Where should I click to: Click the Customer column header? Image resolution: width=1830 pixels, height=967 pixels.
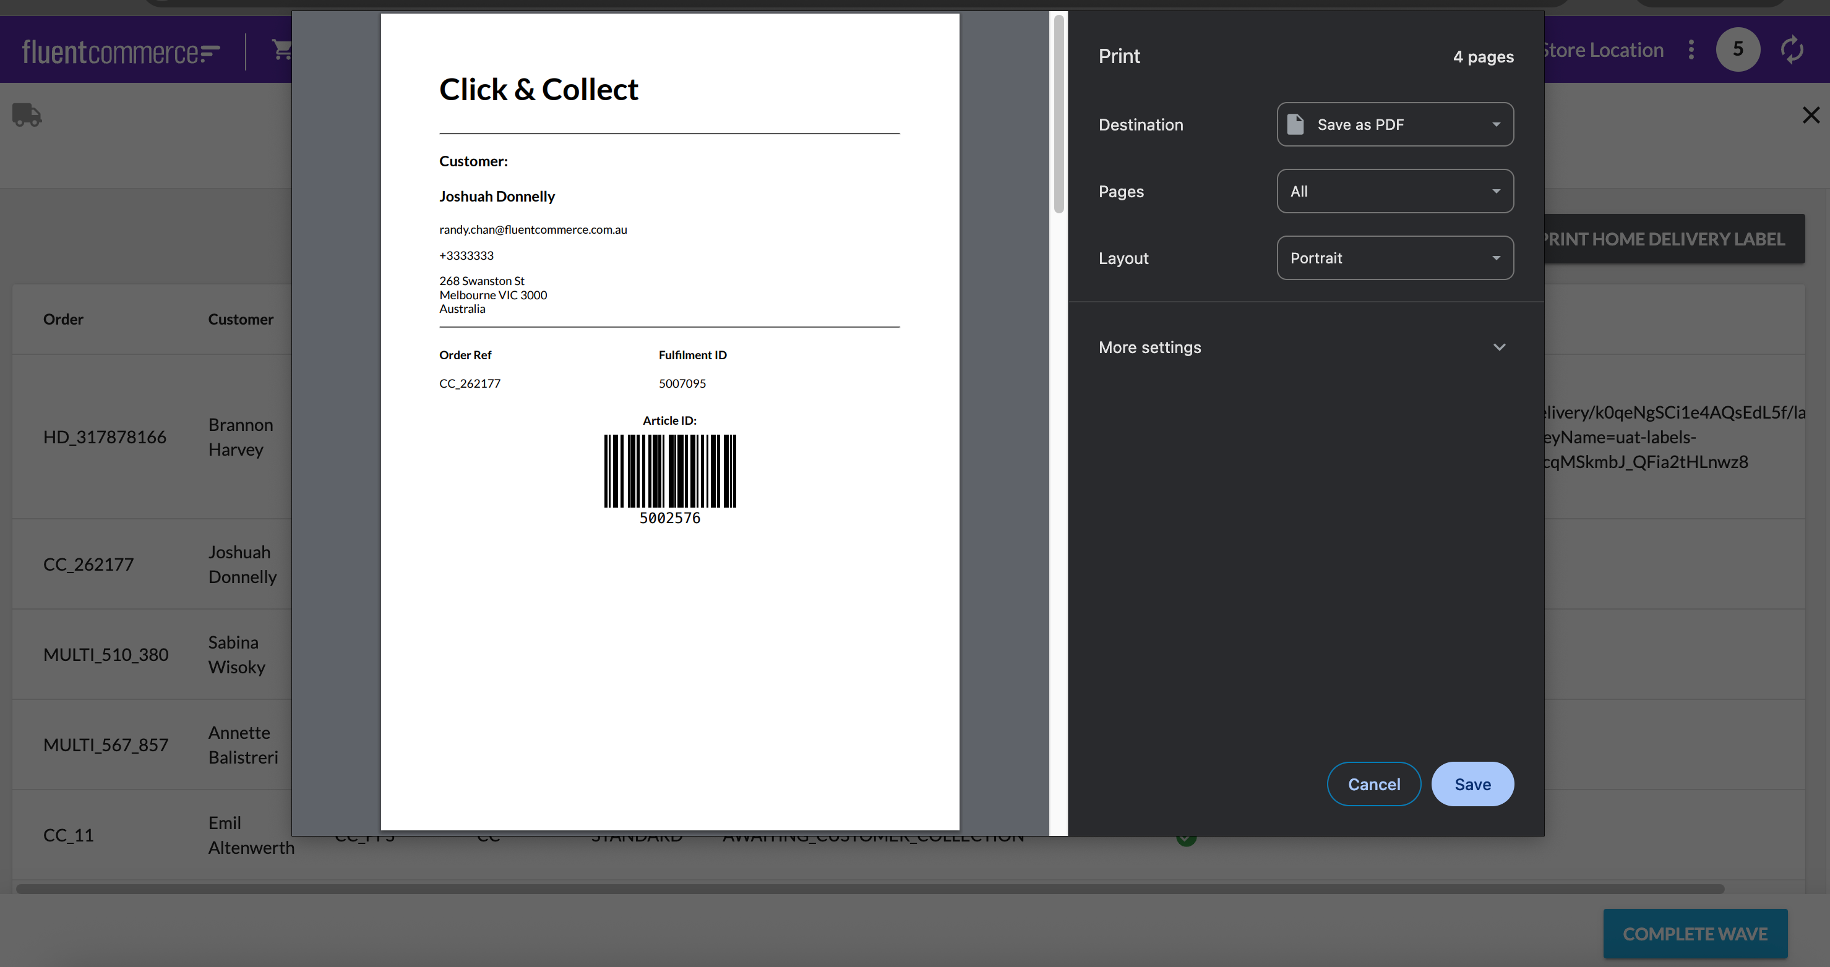pos(240,319)
